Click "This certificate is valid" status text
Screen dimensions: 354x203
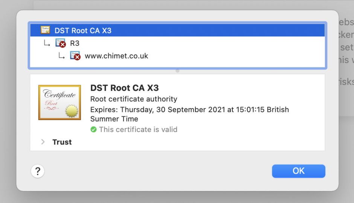pos(138,129)
